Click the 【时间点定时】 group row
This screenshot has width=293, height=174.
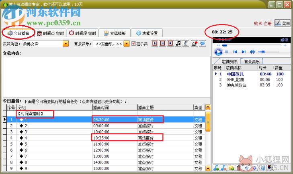point(106,113)
